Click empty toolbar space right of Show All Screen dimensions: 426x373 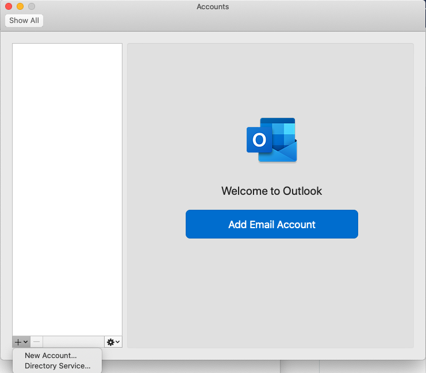point(230,21)
